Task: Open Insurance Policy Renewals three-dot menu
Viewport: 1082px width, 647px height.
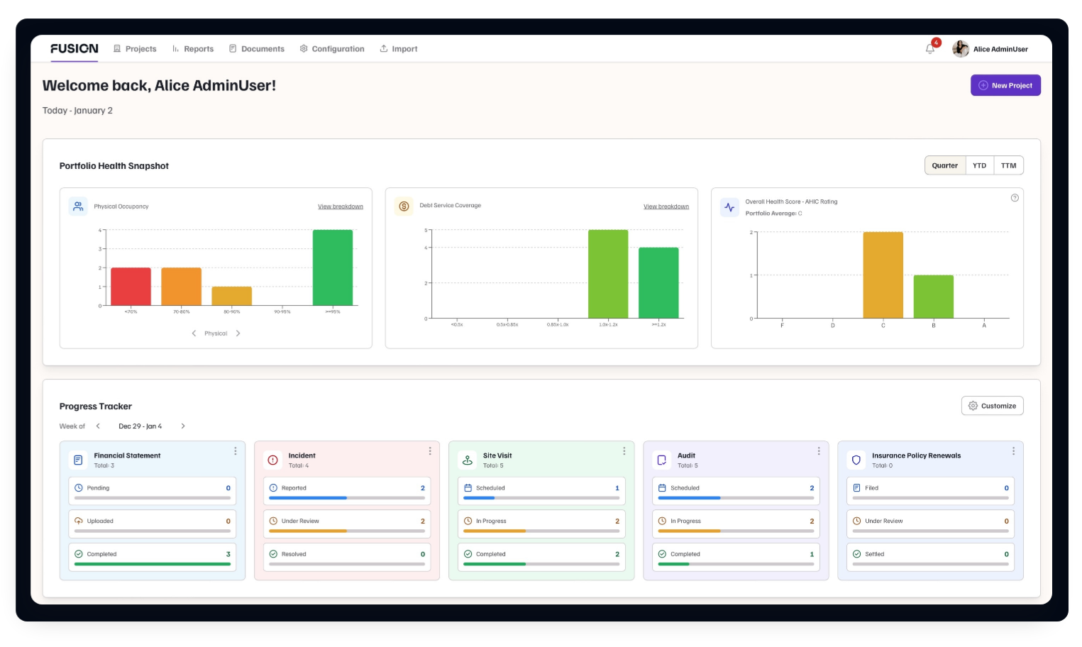Action: click(x=1013, y=451)
